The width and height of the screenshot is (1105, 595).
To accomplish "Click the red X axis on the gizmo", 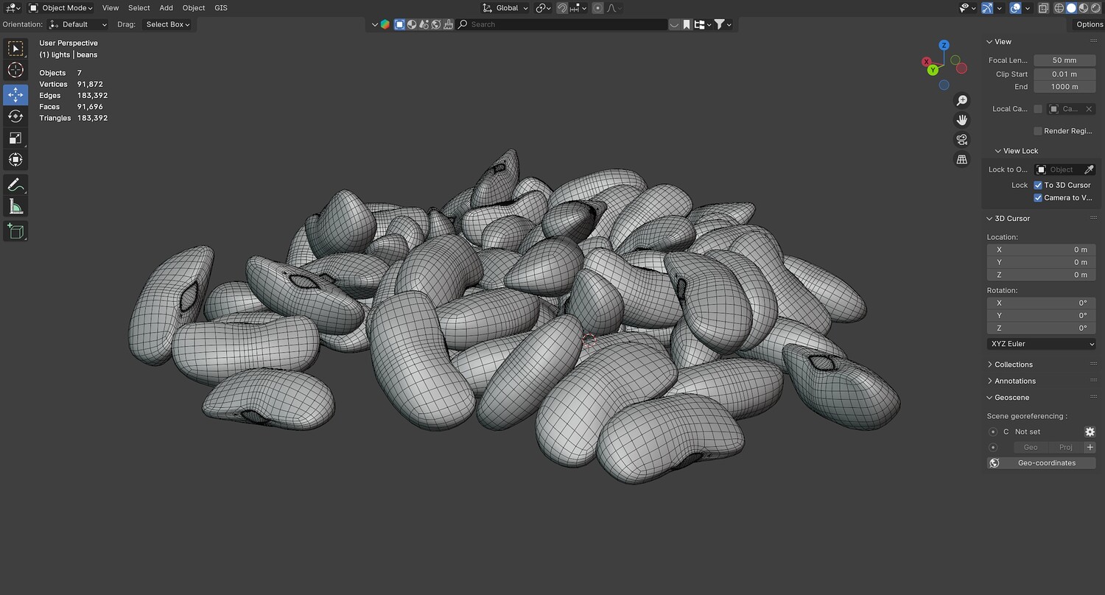I will (927, 62).
